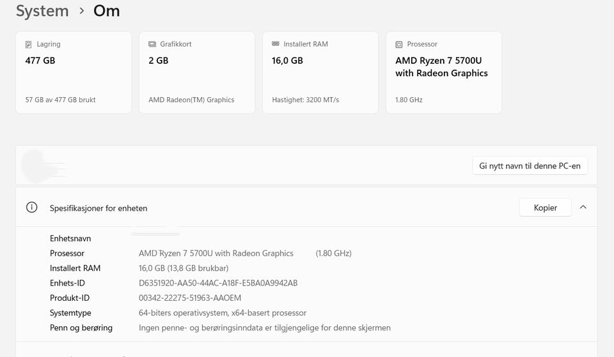Select text '57 GB av 477 GB brukt'
This screenshot has height=357, width=614.
coord(60,100)
